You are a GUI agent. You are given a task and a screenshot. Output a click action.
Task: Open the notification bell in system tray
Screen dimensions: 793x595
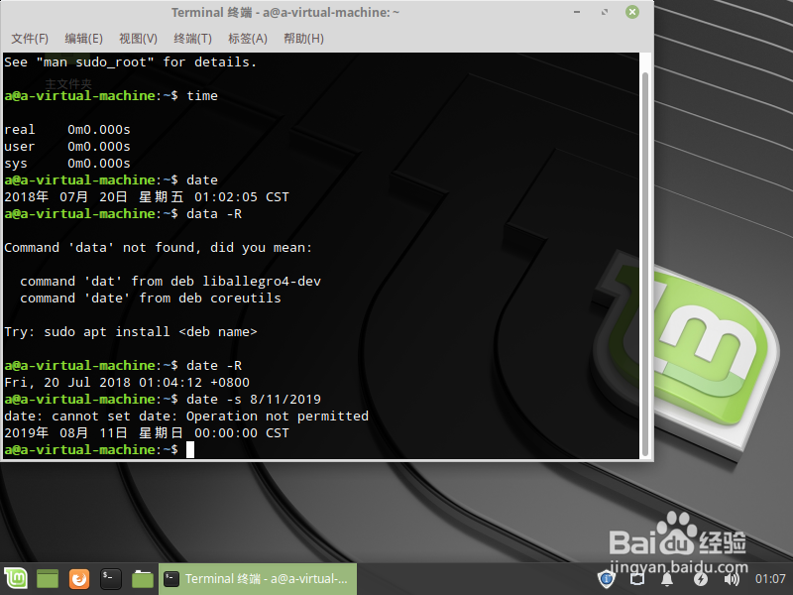pos(667,579)
